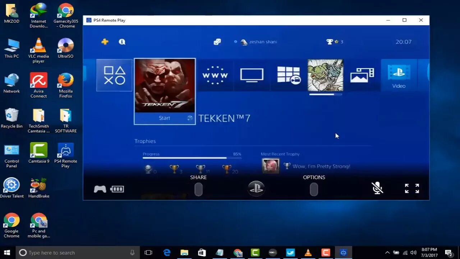Open the Library grid tile

pos(289,75)
